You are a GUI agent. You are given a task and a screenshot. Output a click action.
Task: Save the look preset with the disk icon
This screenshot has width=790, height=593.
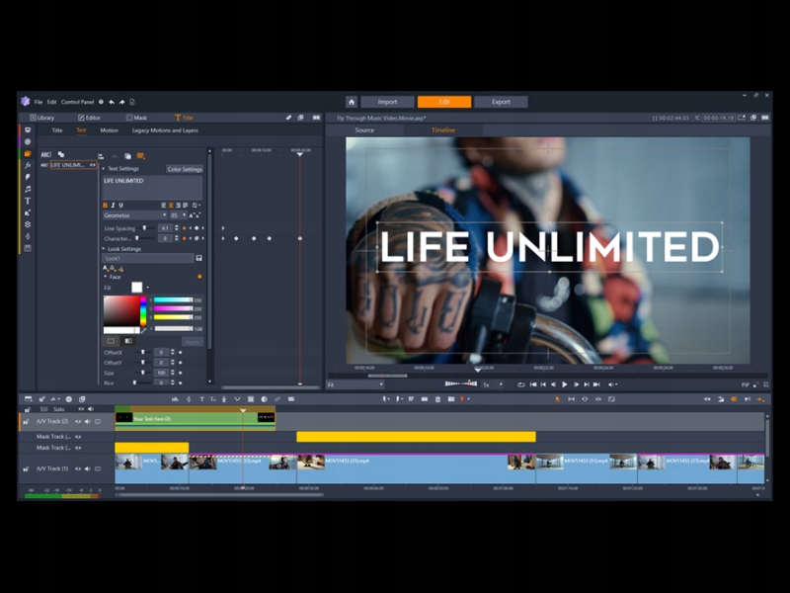pyautogui.click(x=198, y=258)
